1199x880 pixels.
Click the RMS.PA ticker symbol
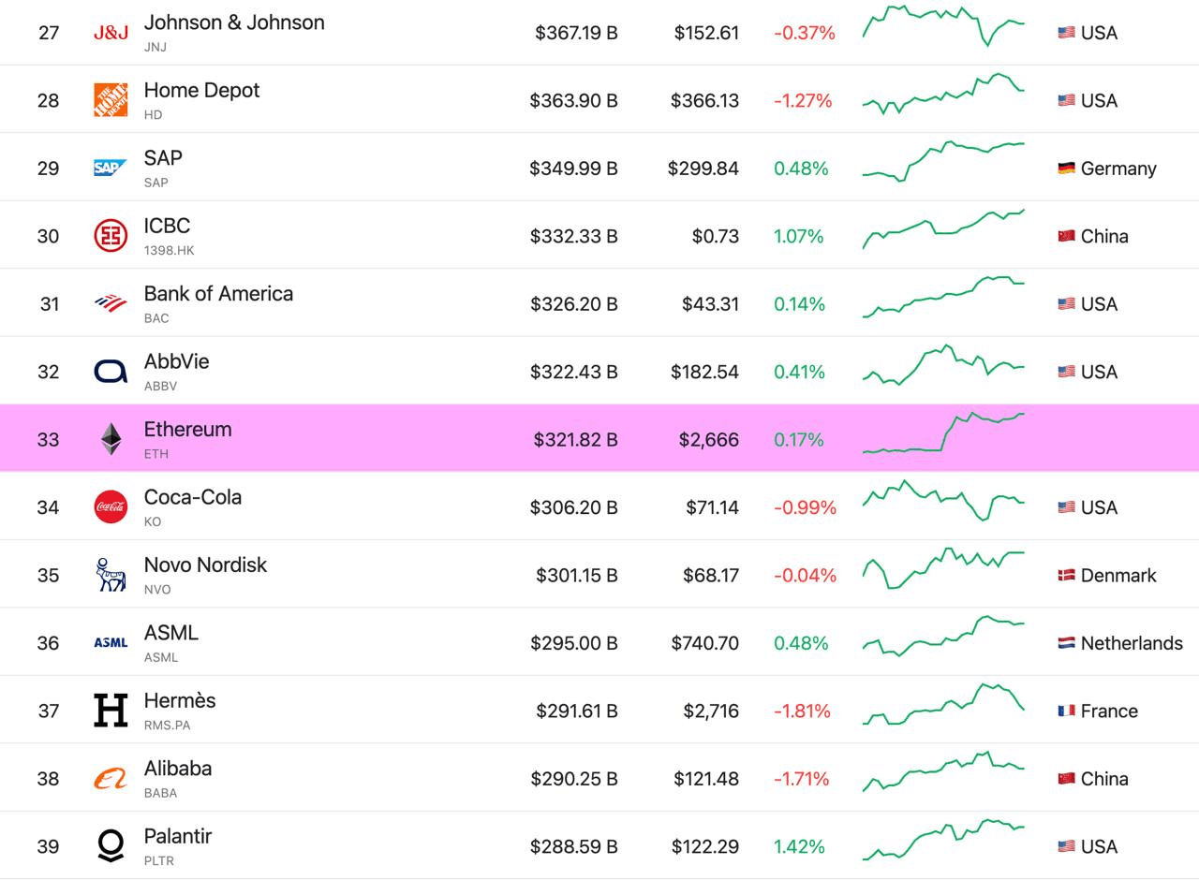click(168, 725)
